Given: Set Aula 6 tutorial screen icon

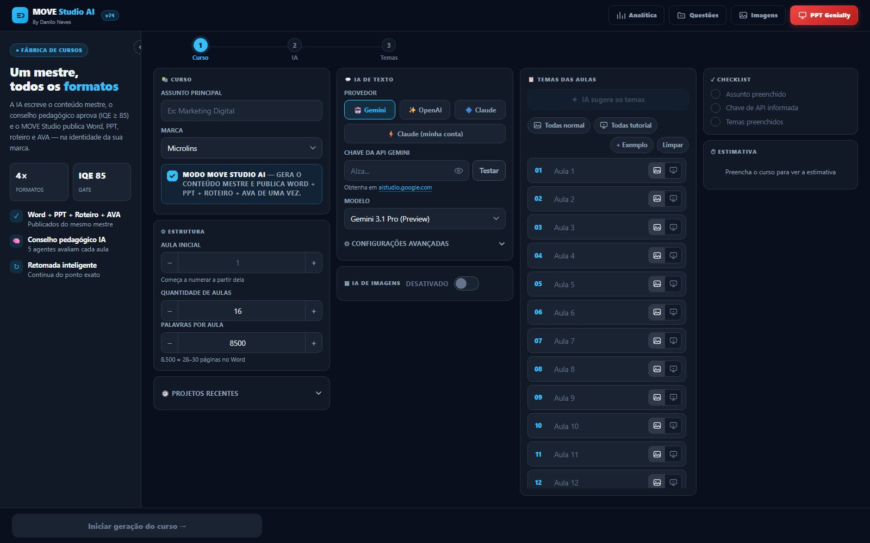Looking at the screenshot, I should pyautogui.click(x=673, y=312).
